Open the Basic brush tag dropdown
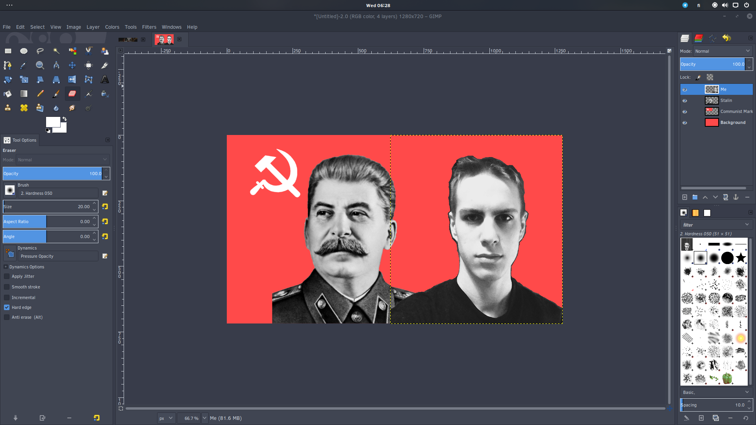 (716, 392)
